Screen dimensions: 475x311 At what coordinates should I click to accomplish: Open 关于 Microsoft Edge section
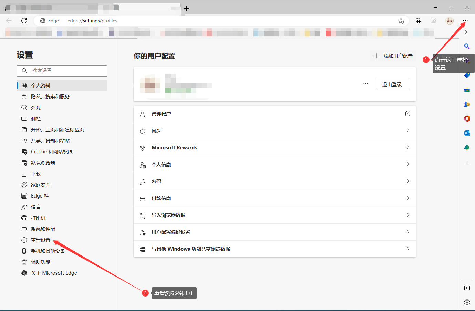(x=54, y=273)
